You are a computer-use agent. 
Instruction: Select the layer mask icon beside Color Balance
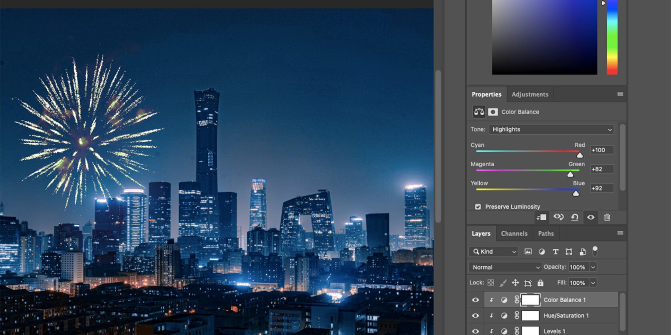pos(493,112)
